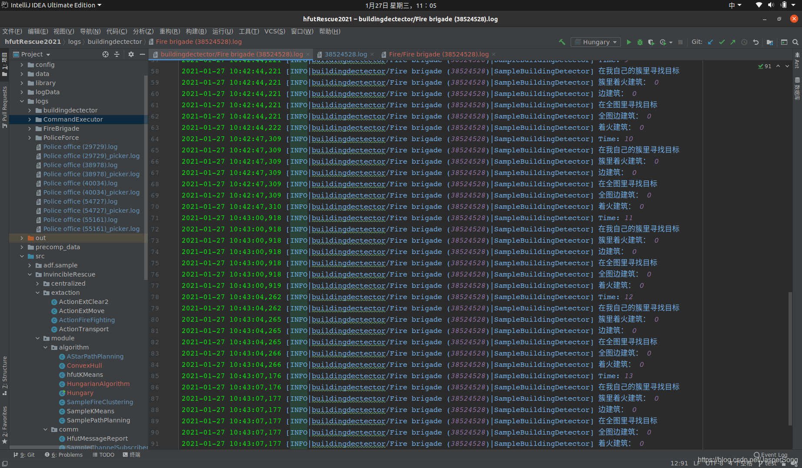The width and height of the screenshot is (802, 468).
Task: Switch to the Fire/Fire brigade (38524528).log tab
Action: 439,54
